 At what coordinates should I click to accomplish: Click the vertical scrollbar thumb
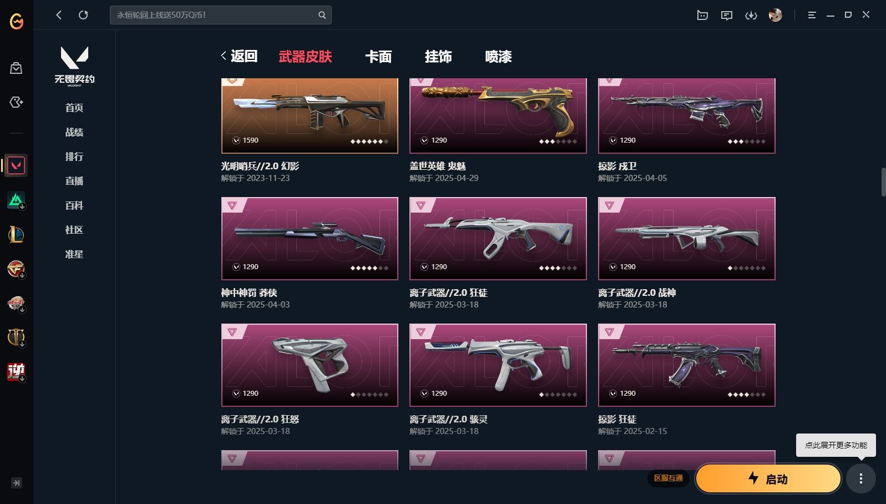[883, 182]
